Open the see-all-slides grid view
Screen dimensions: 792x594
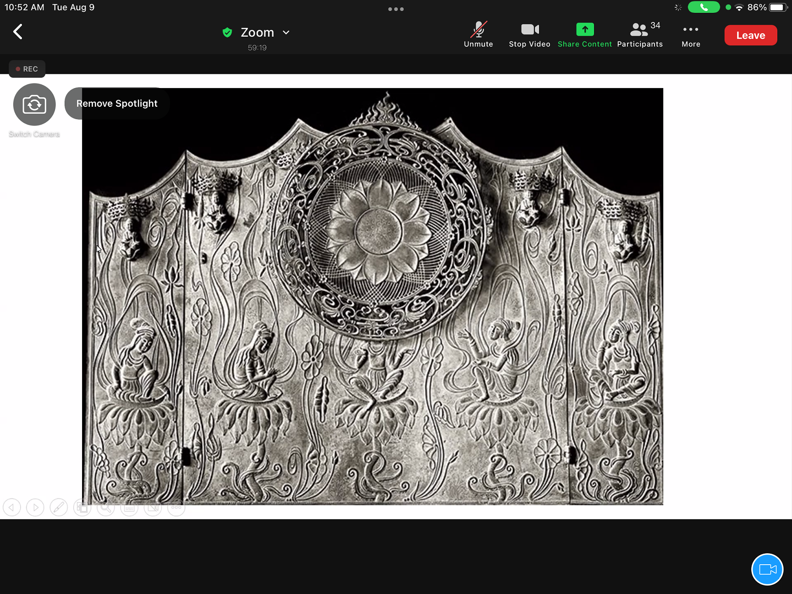tap(82, 507)
